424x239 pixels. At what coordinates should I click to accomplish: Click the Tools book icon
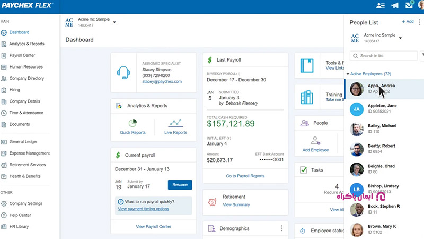307,65
